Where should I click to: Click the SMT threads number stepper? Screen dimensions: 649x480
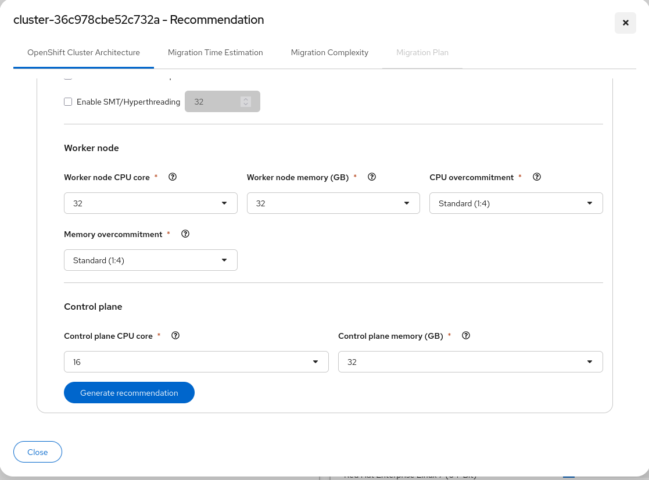[x=246, y=102]
